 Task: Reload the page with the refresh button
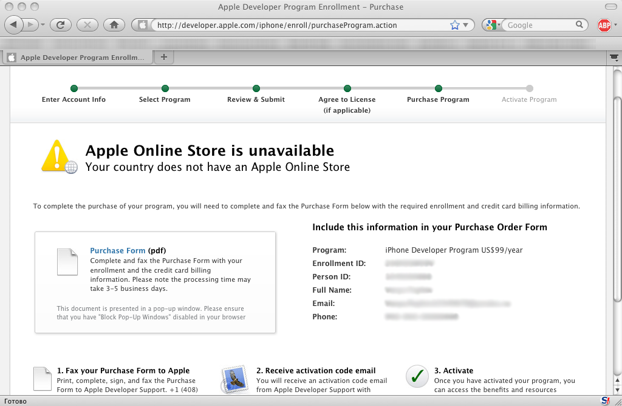coord(61,25)
